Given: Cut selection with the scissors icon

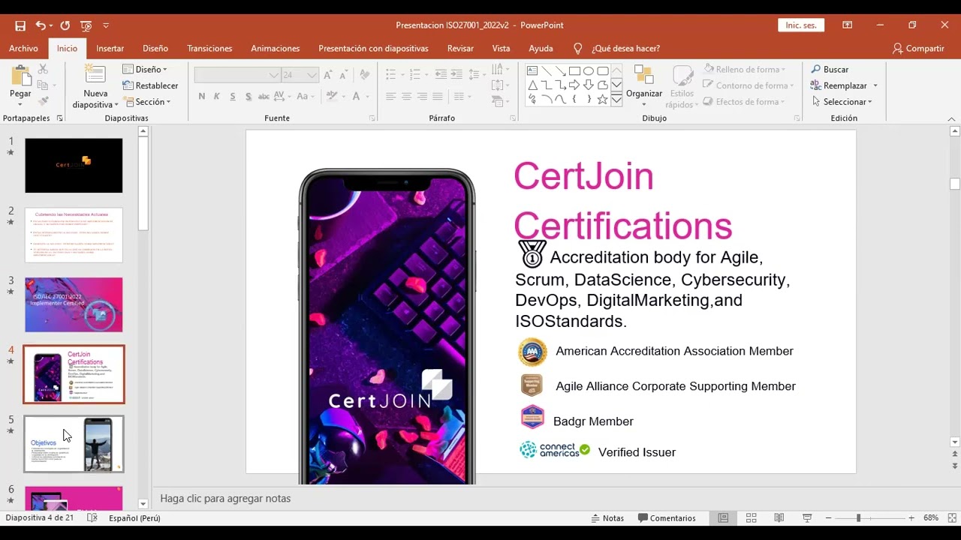Looking at the screenshot, I should pyautogui.click(x=43, y=68).
